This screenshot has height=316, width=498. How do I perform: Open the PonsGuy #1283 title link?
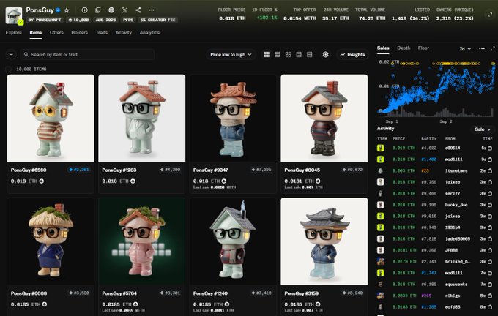pyautogui.click(x=119, y=170)
